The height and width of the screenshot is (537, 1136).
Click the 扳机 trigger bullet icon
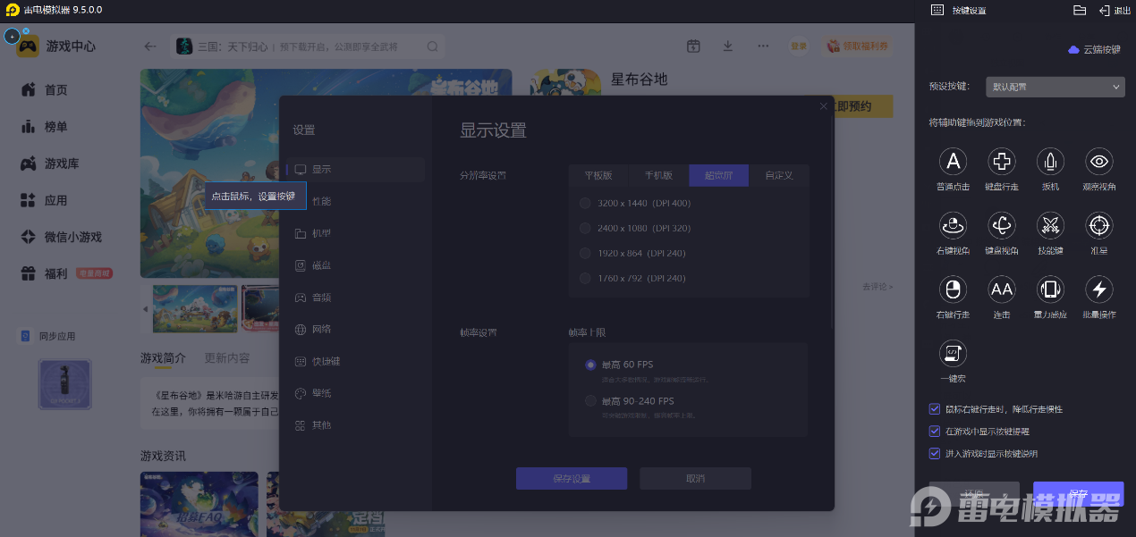pos(1049,162)
